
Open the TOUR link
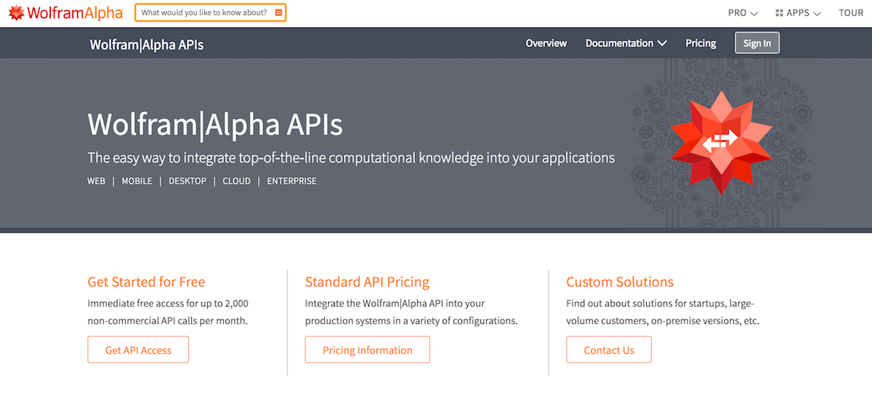pos(851,13)
